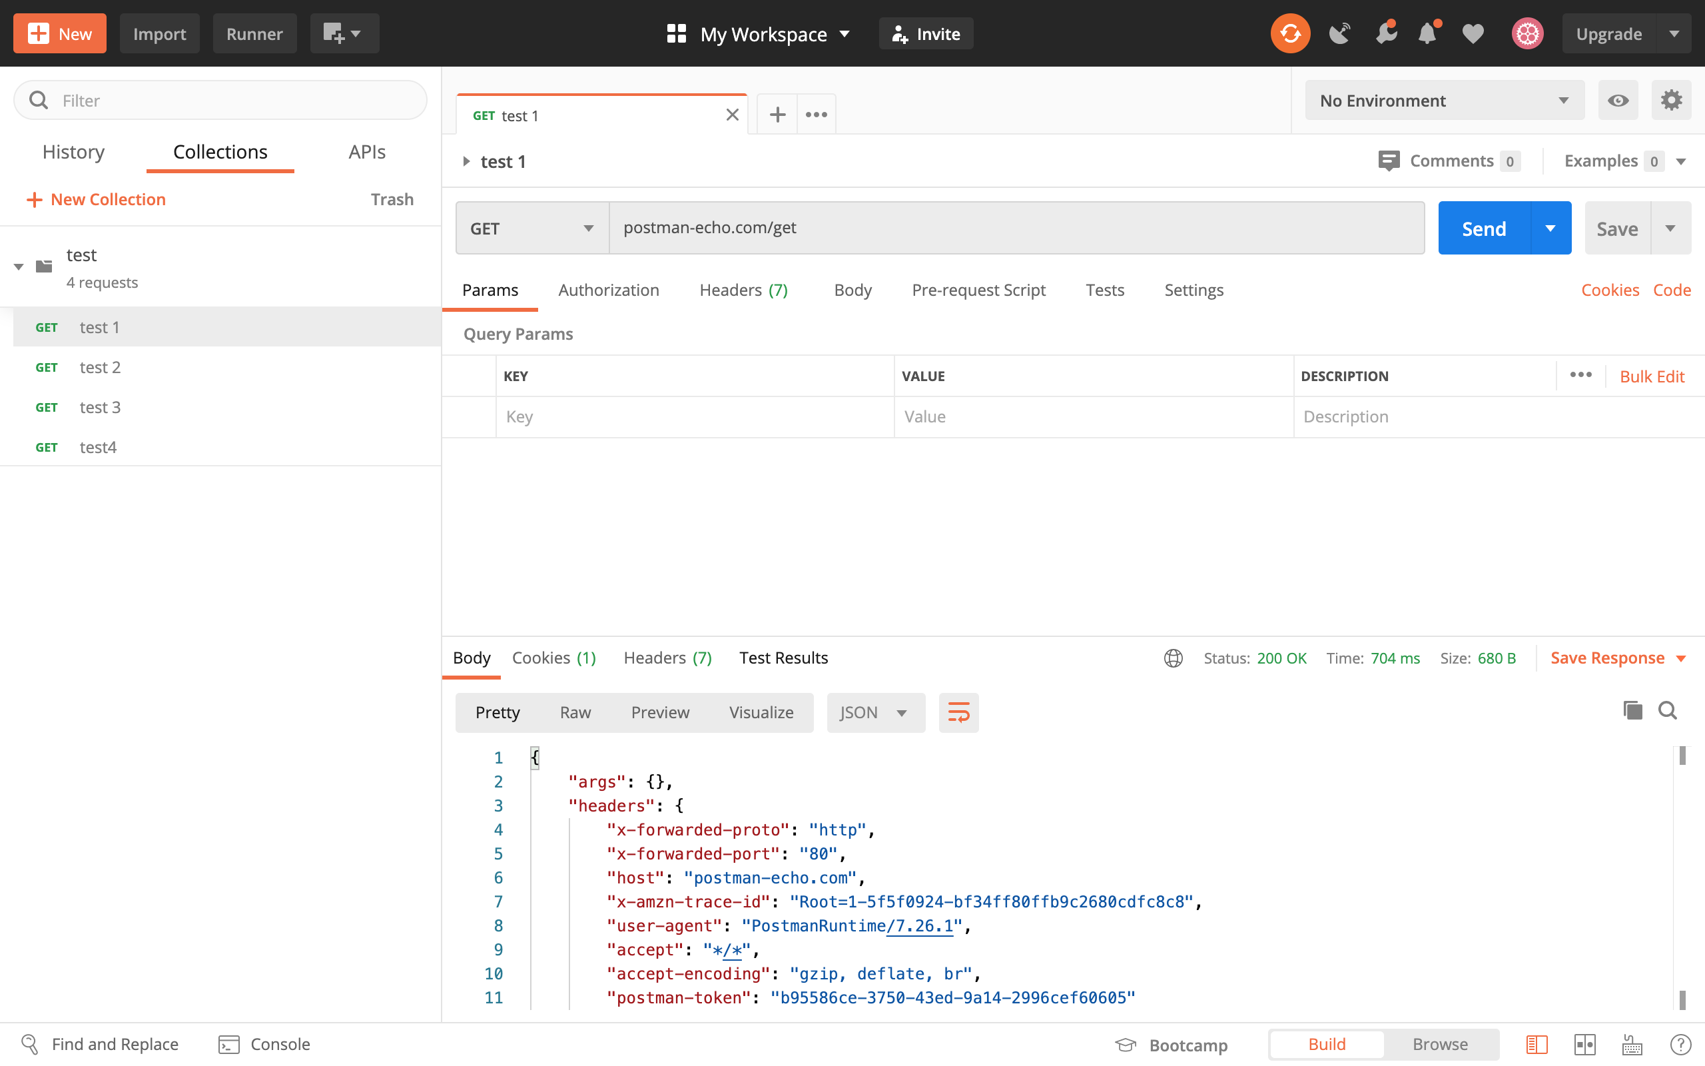
Task: Switch to the APIs tab
Action: [x=366, y=152]
